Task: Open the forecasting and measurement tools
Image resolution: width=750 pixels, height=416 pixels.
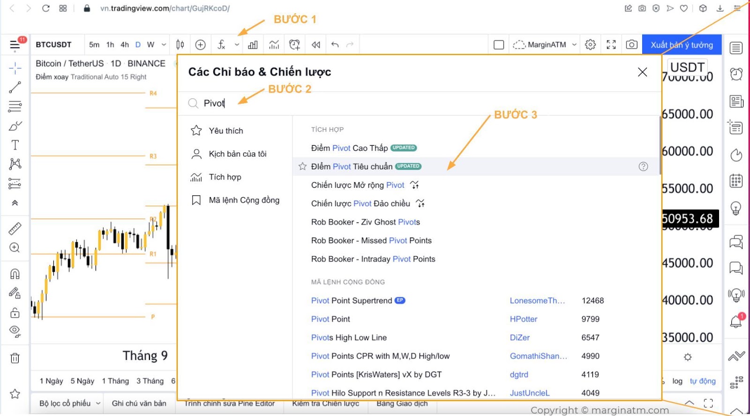Action: (15, 183)
